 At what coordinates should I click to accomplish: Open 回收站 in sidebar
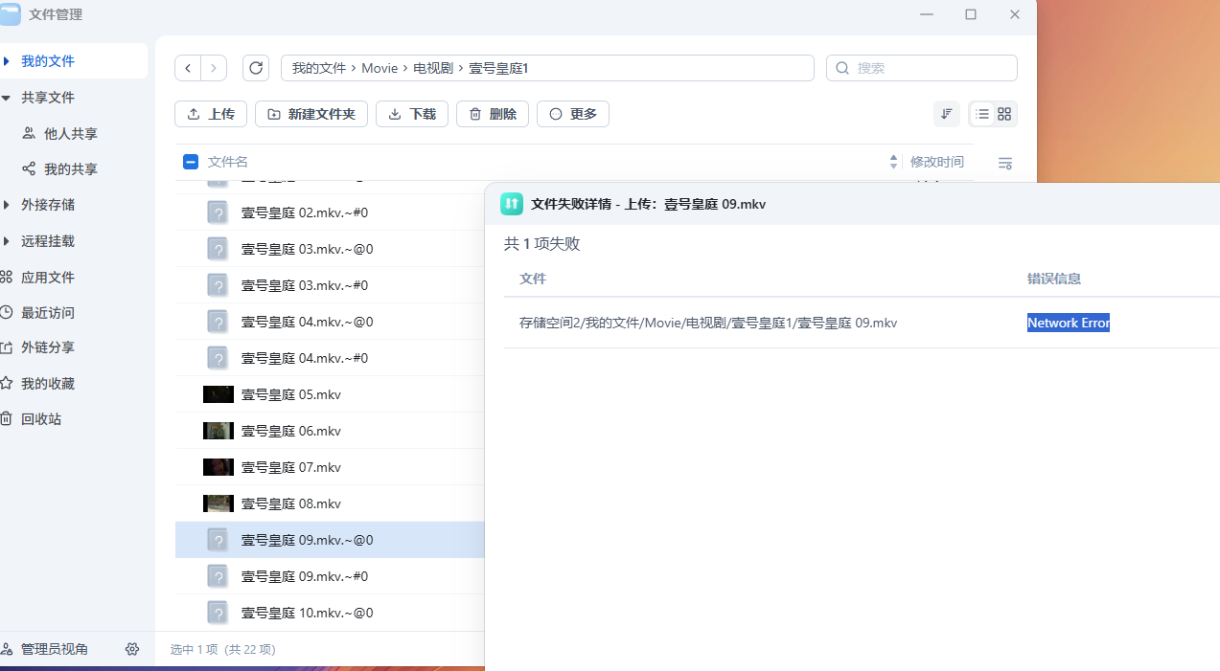(41, 419)
